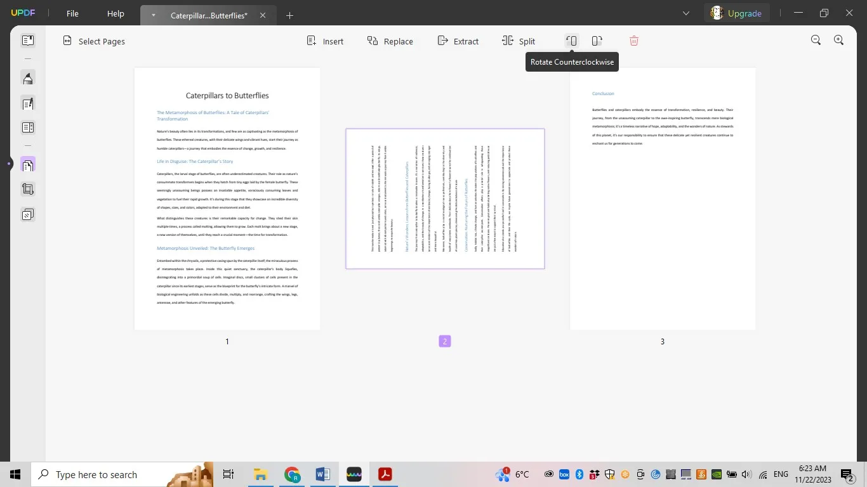Open Windows Security tray icon
The image size is (867, 487).
click(x=610, y=474)
